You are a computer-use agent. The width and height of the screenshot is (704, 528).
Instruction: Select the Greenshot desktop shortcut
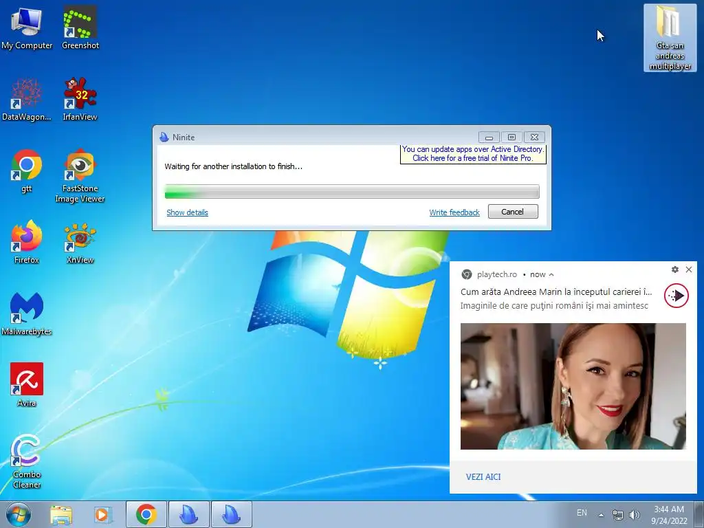click(x=80, y=27)
